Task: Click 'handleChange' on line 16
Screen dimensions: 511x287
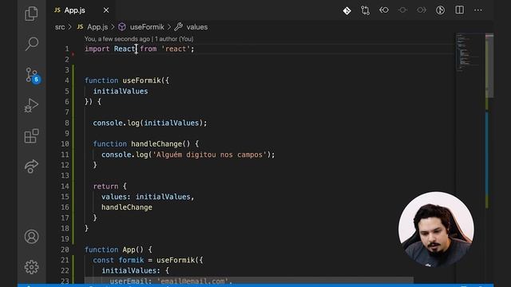Action: click(127, 207)
